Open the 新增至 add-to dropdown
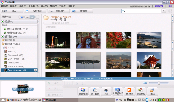The width and height of the screenshot is (174, 102). [x=54, y=95]
